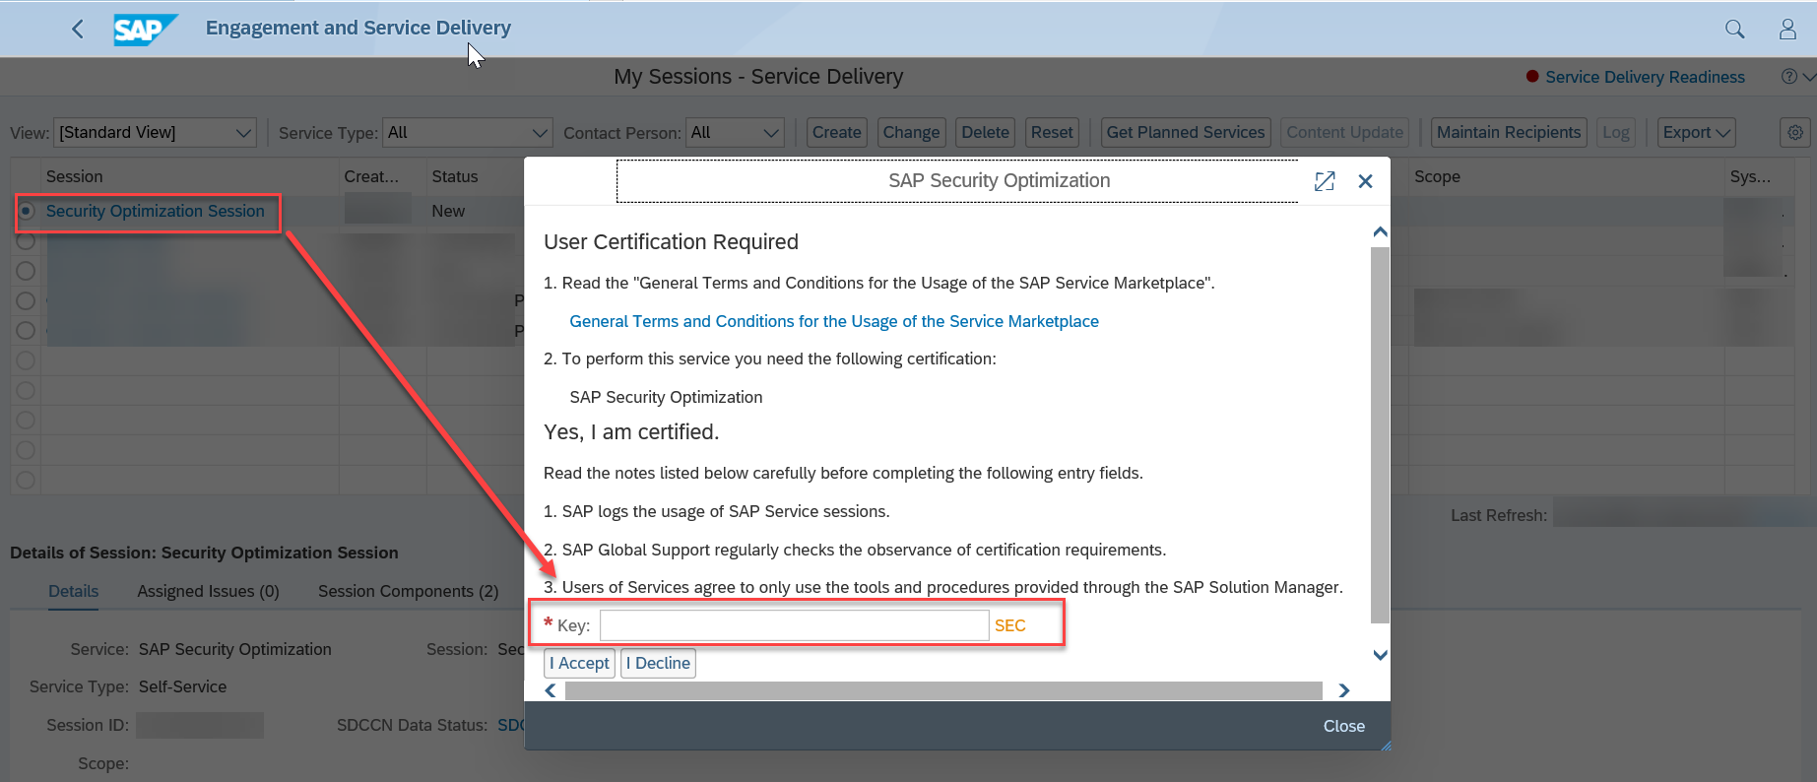Open the Security Optimization Session link

(156, 211)
